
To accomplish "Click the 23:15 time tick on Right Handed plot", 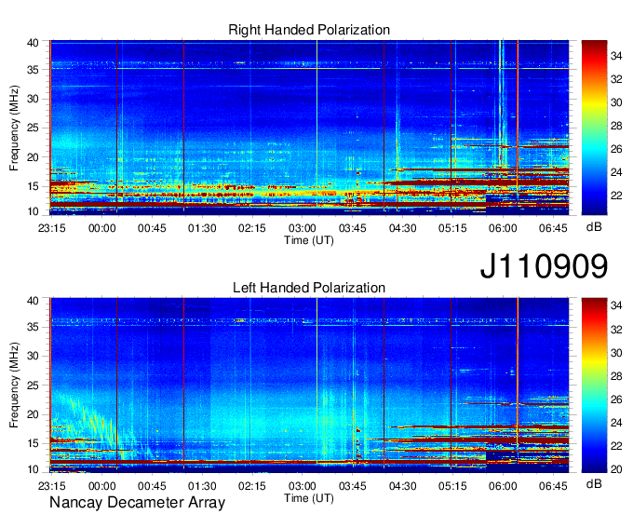I will pyautogui.click(x=52, y=228).
